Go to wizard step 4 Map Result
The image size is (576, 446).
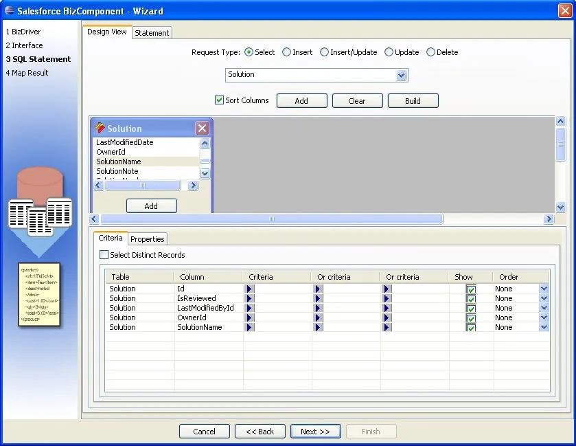click(x=27, y=73)
